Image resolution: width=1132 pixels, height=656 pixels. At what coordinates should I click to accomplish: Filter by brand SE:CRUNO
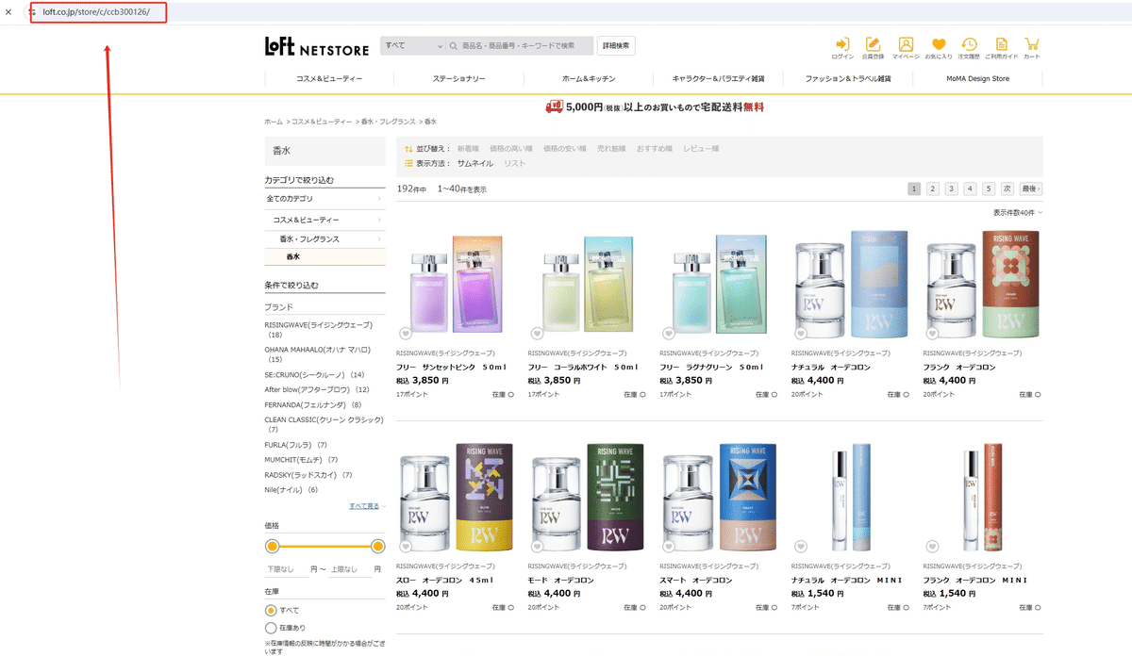[314, 374]
